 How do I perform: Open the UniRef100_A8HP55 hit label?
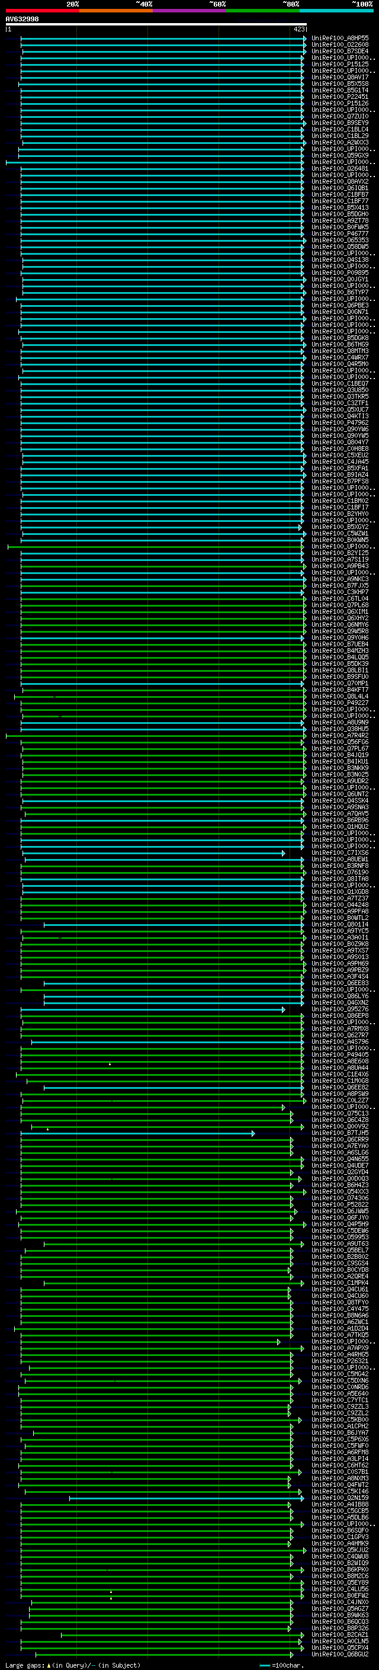pos(339,39)
